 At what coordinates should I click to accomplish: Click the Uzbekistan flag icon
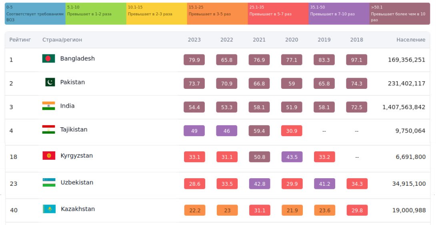(x=49, y=183)
